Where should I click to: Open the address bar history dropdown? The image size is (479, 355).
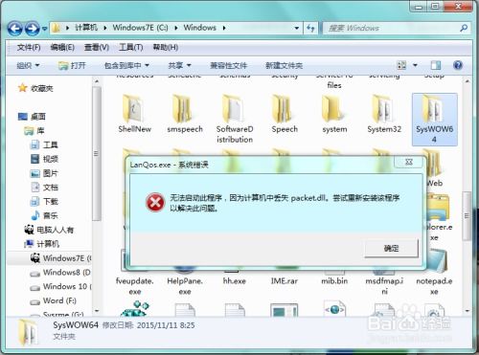coord(297,28)
